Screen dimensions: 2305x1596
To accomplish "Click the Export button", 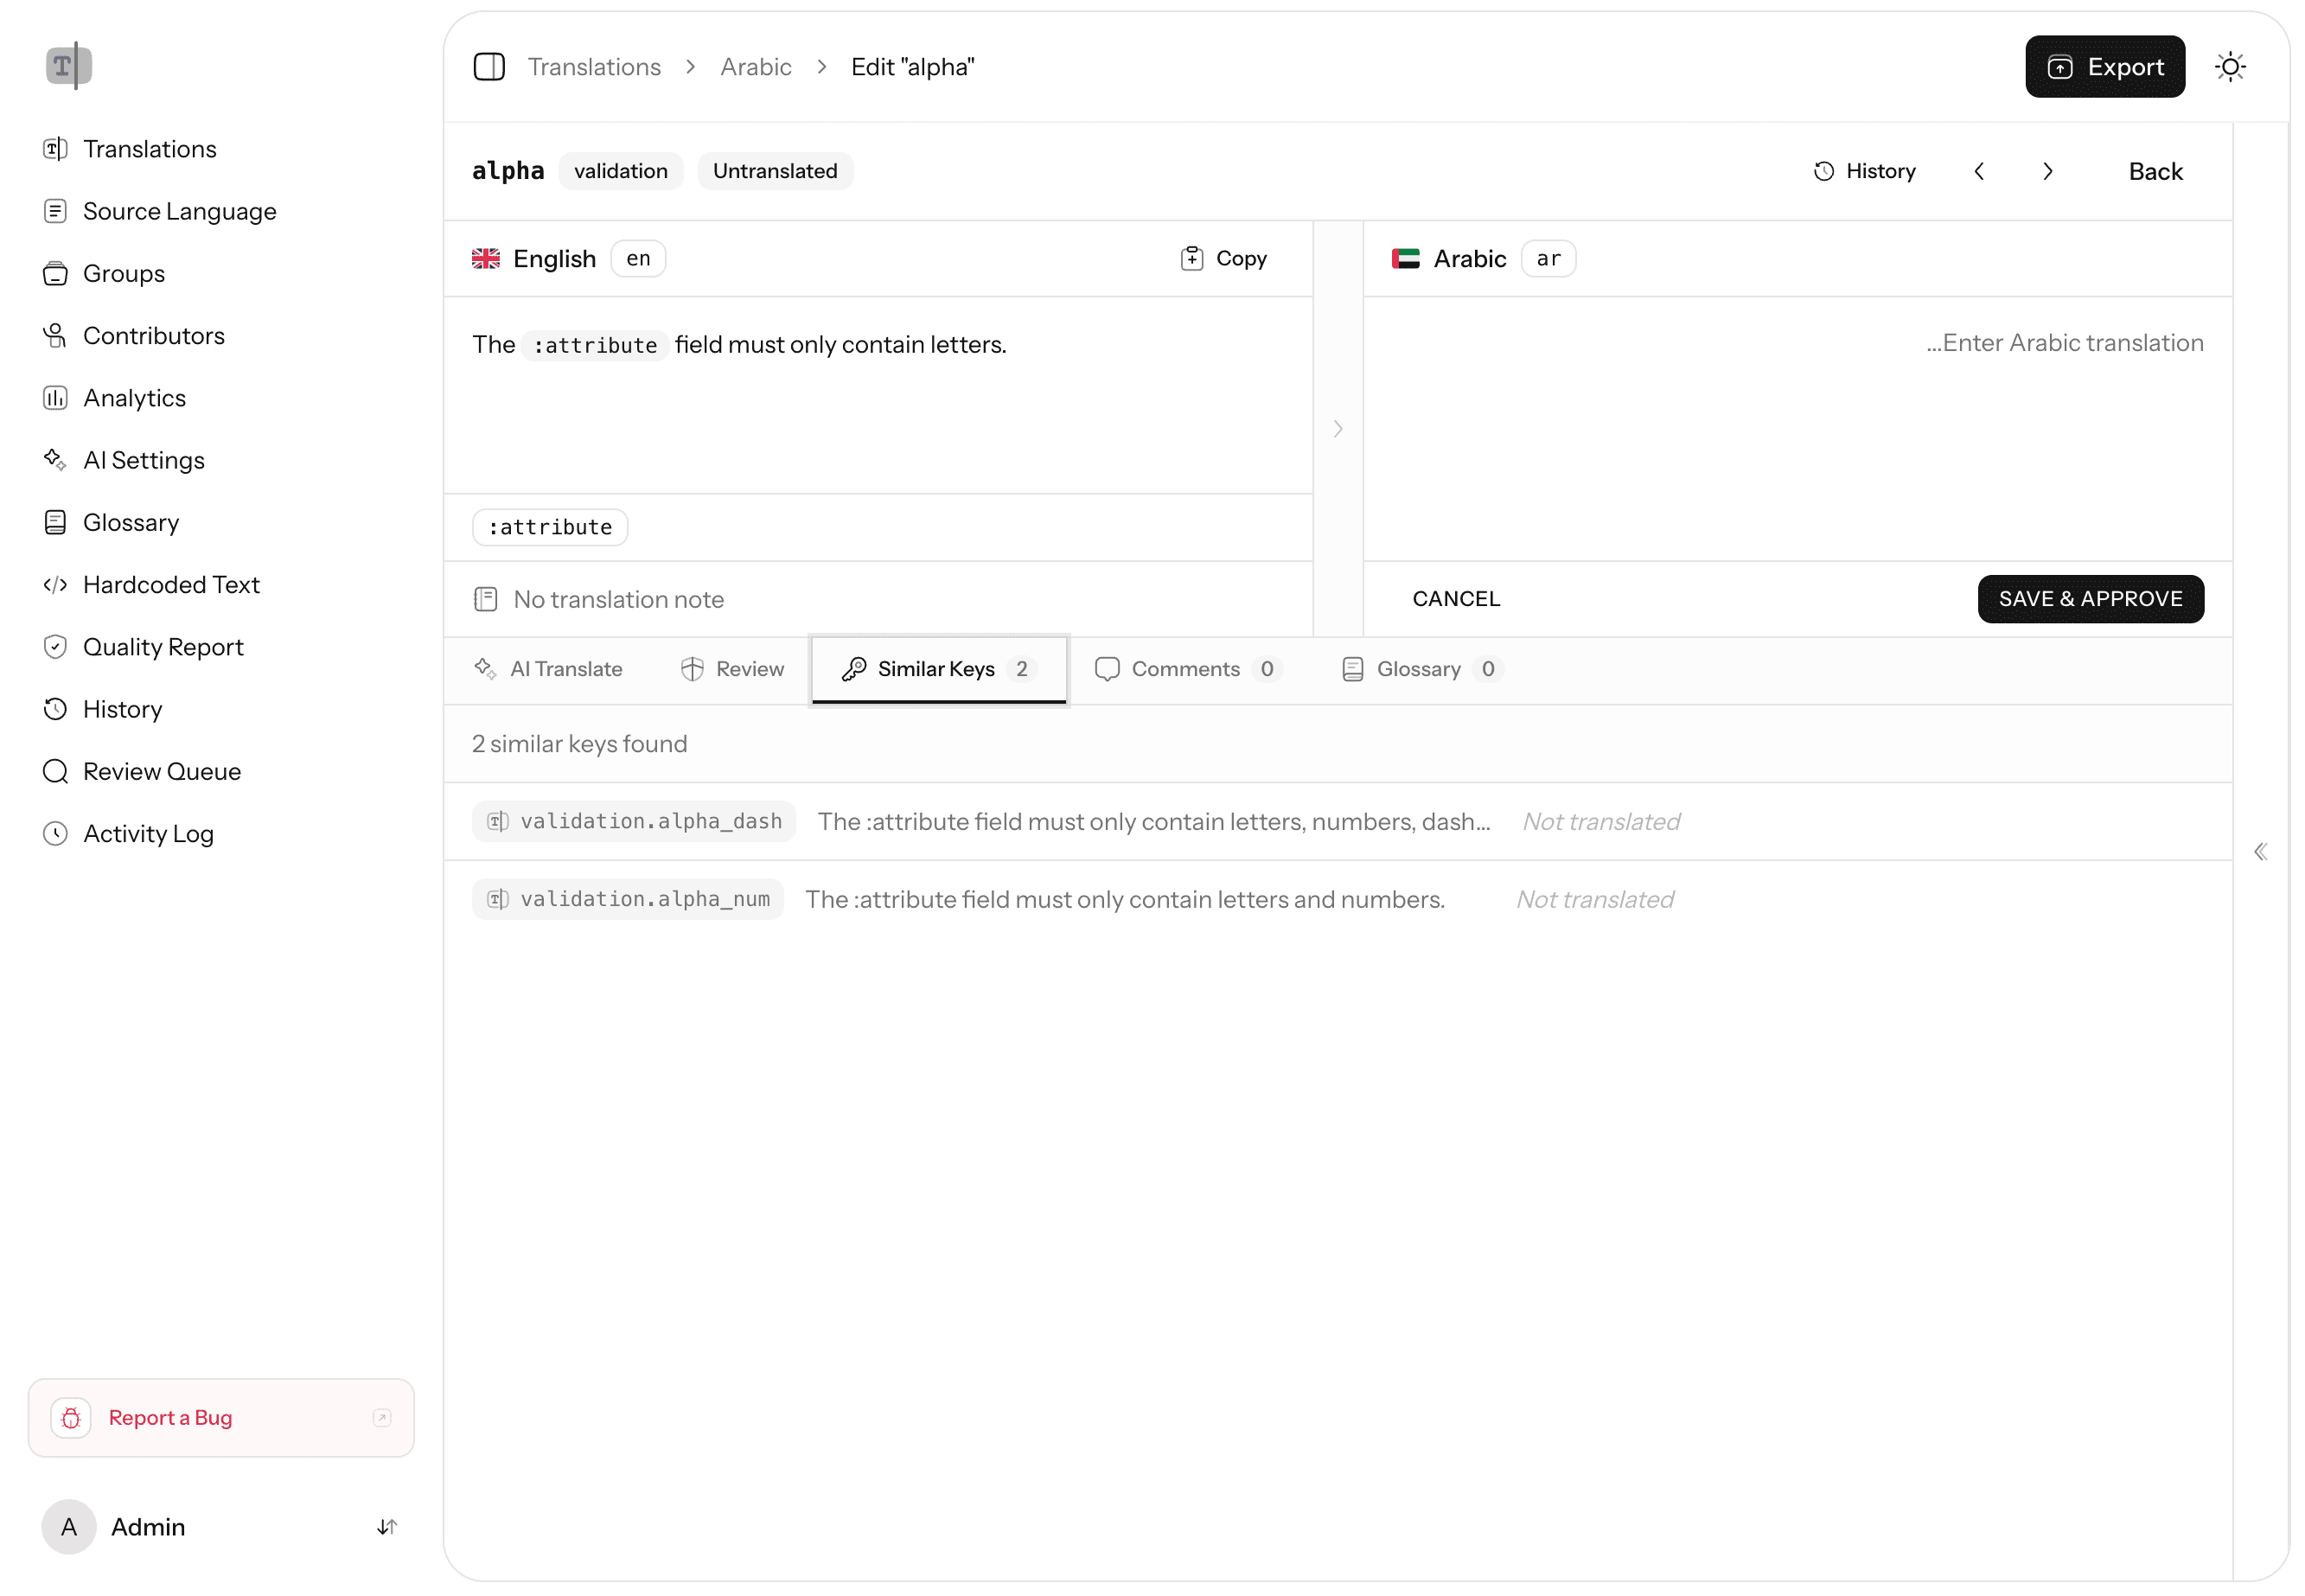I will click(x=2104, y=66).
